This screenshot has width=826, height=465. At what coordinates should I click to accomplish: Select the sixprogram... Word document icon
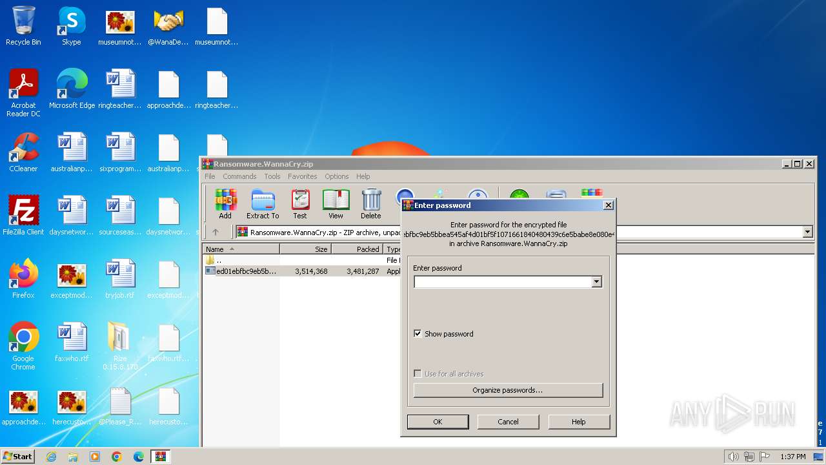(x=120, y=153)
